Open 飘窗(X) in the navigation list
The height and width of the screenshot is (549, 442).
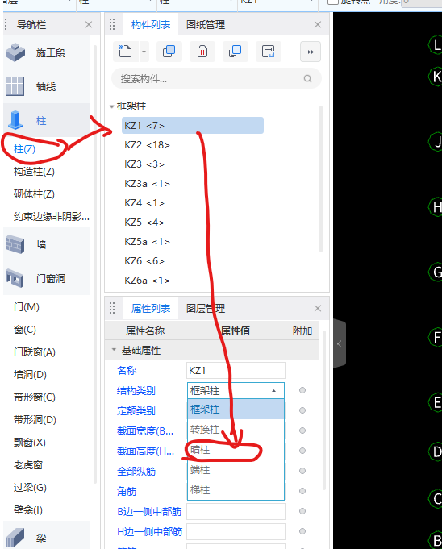tap(29, 443)
